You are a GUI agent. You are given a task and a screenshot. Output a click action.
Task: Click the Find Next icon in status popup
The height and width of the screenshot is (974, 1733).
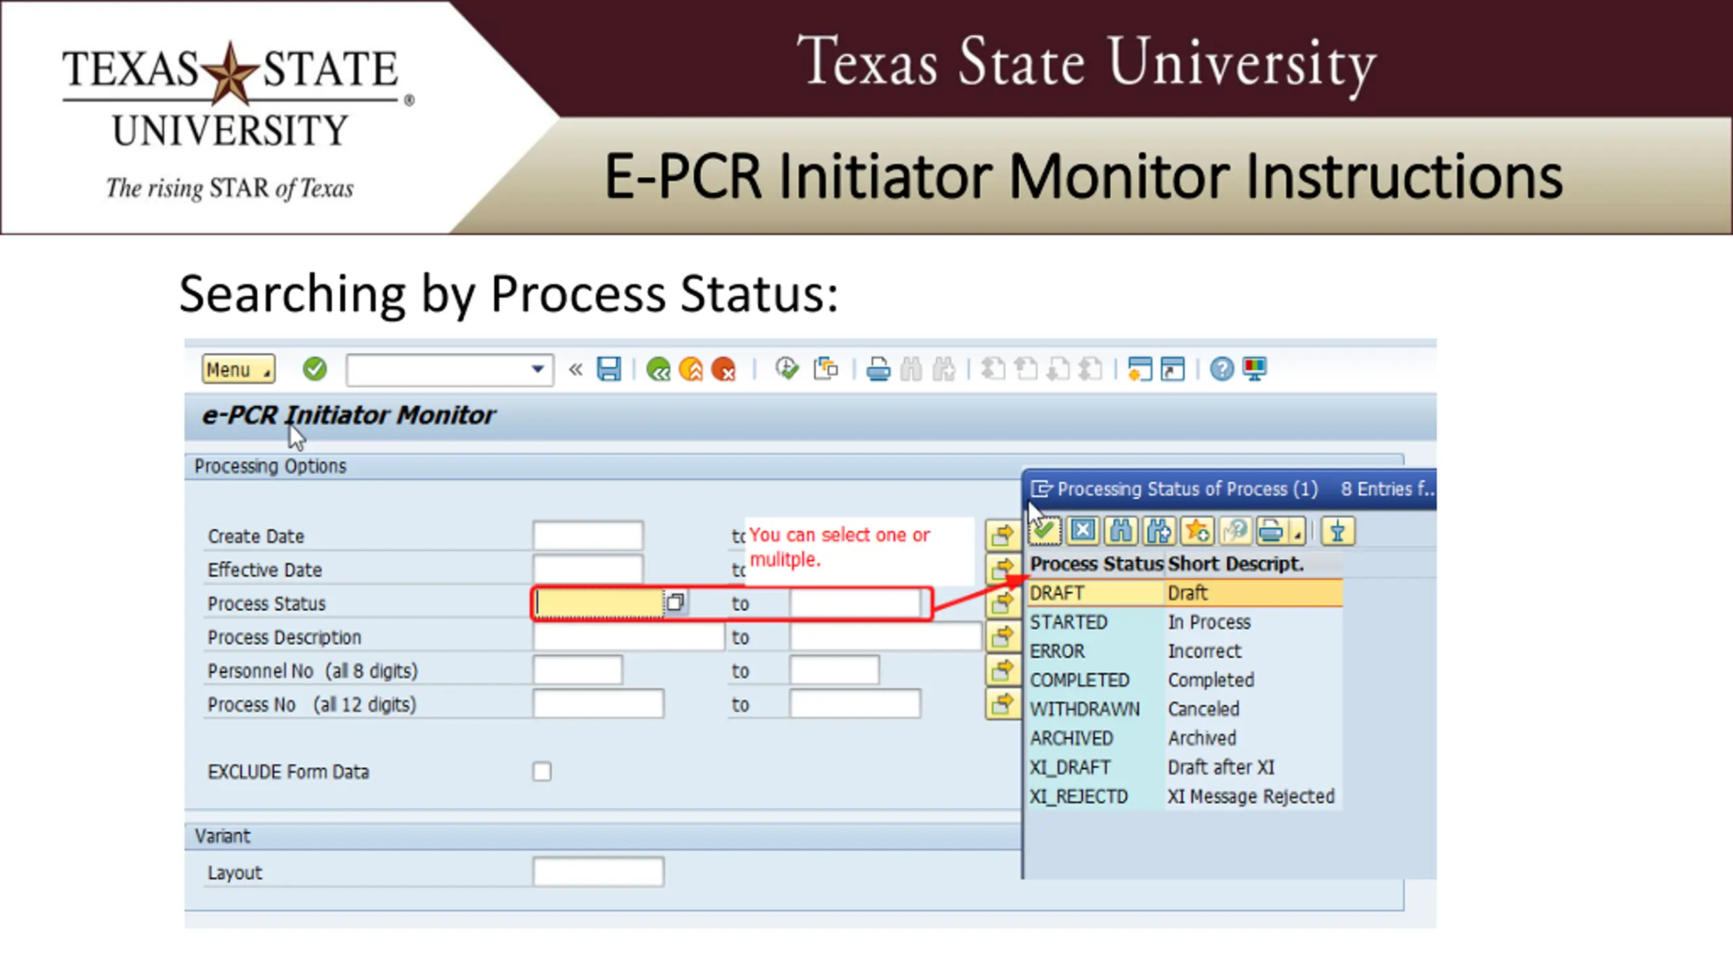pos(1159,531)
